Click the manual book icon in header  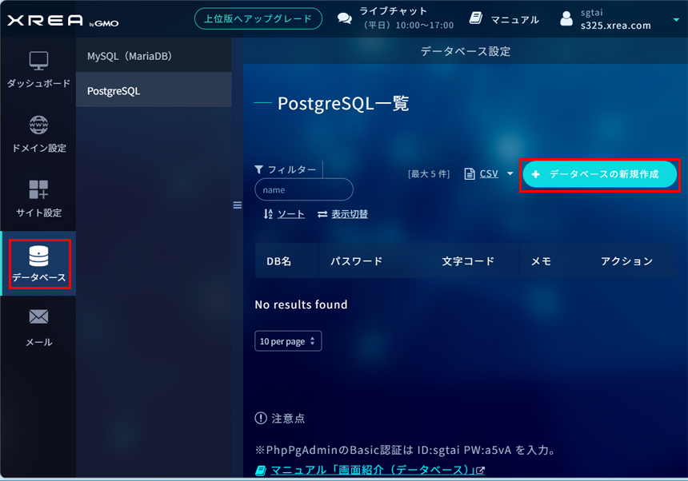pyautogui.click(x=476, y=18)
